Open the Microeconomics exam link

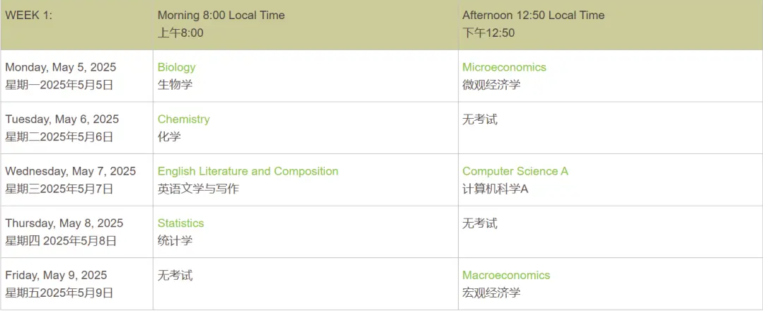[x=504, y=68]
